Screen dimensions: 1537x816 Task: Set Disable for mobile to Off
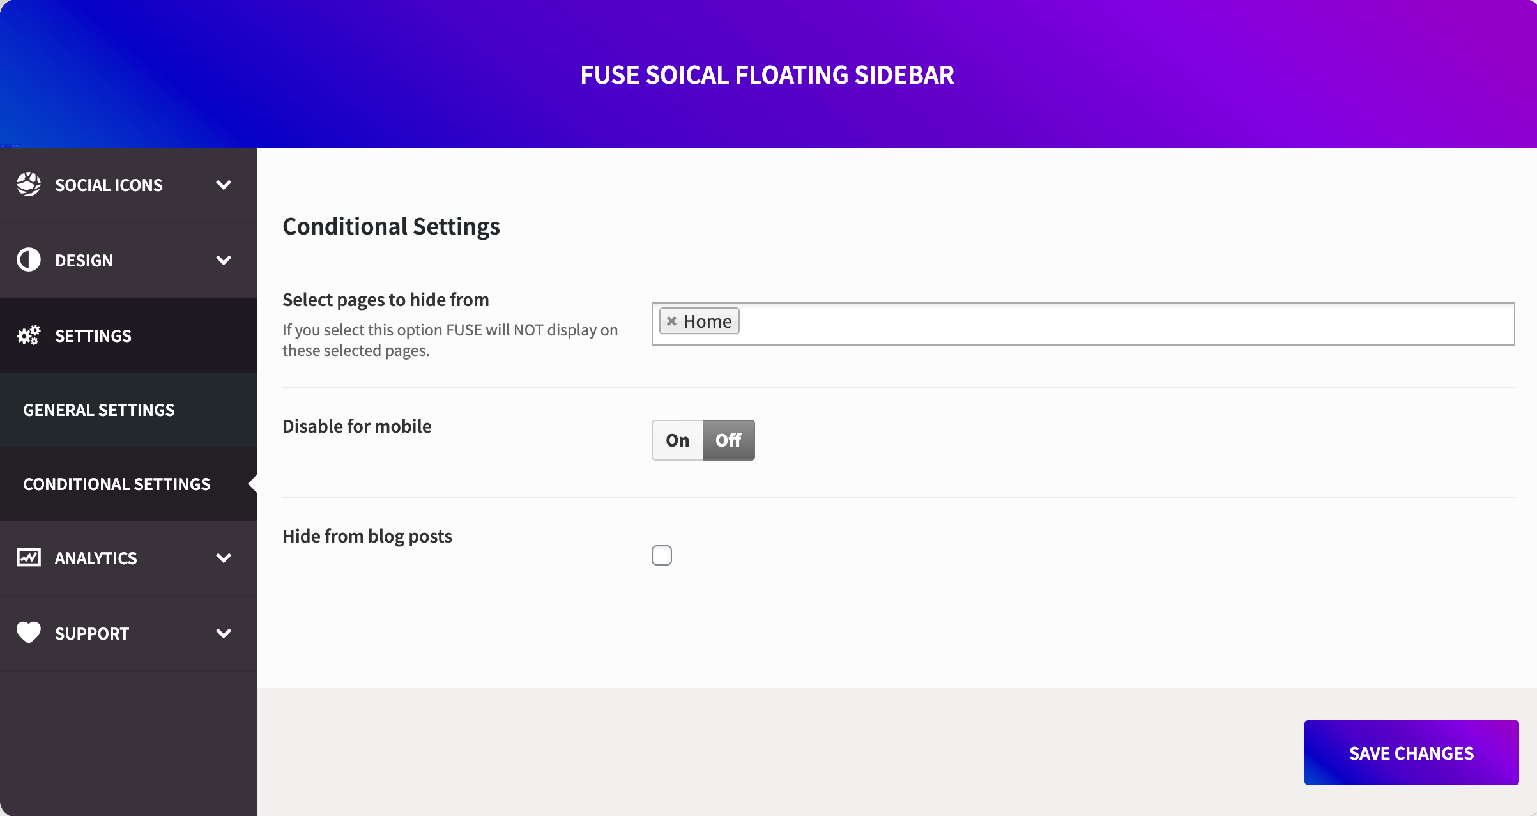(728, 440)
